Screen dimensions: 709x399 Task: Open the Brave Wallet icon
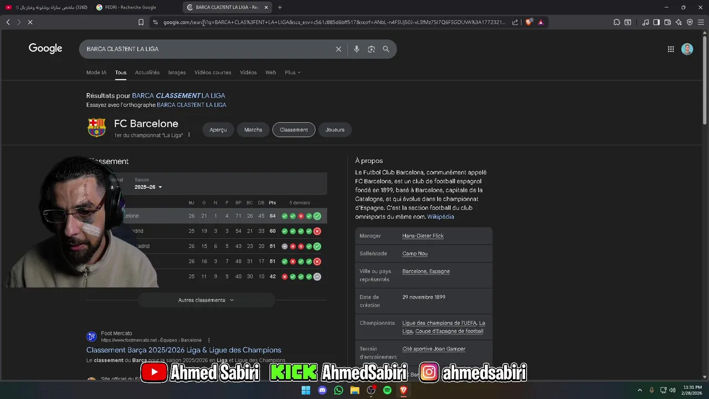point(667,22)
